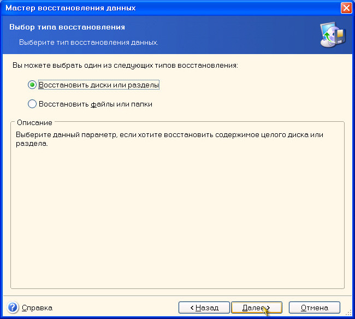Close the 'Мастер восстановления данных' window
Screen dimensions: 355x319
[346, 8]
